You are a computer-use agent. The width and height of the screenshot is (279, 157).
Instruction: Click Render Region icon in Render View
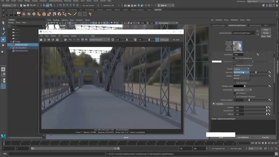pos(45,40)
